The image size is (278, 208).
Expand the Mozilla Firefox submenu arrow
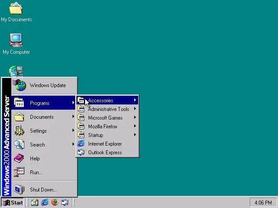coord(135,126)
